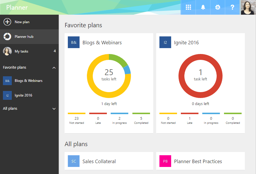Click the Planner title in header
This screenshot has width=256, height=174.
[x=17, y=8]
